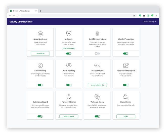The width and height of the screenshot is (166, 134).
Task: Click the Privacy Cleaner title text
Action: click(x=69, y=102)
